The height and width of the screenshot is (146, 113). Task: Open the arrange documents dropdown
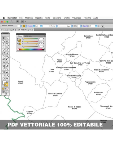coord(23,21)
